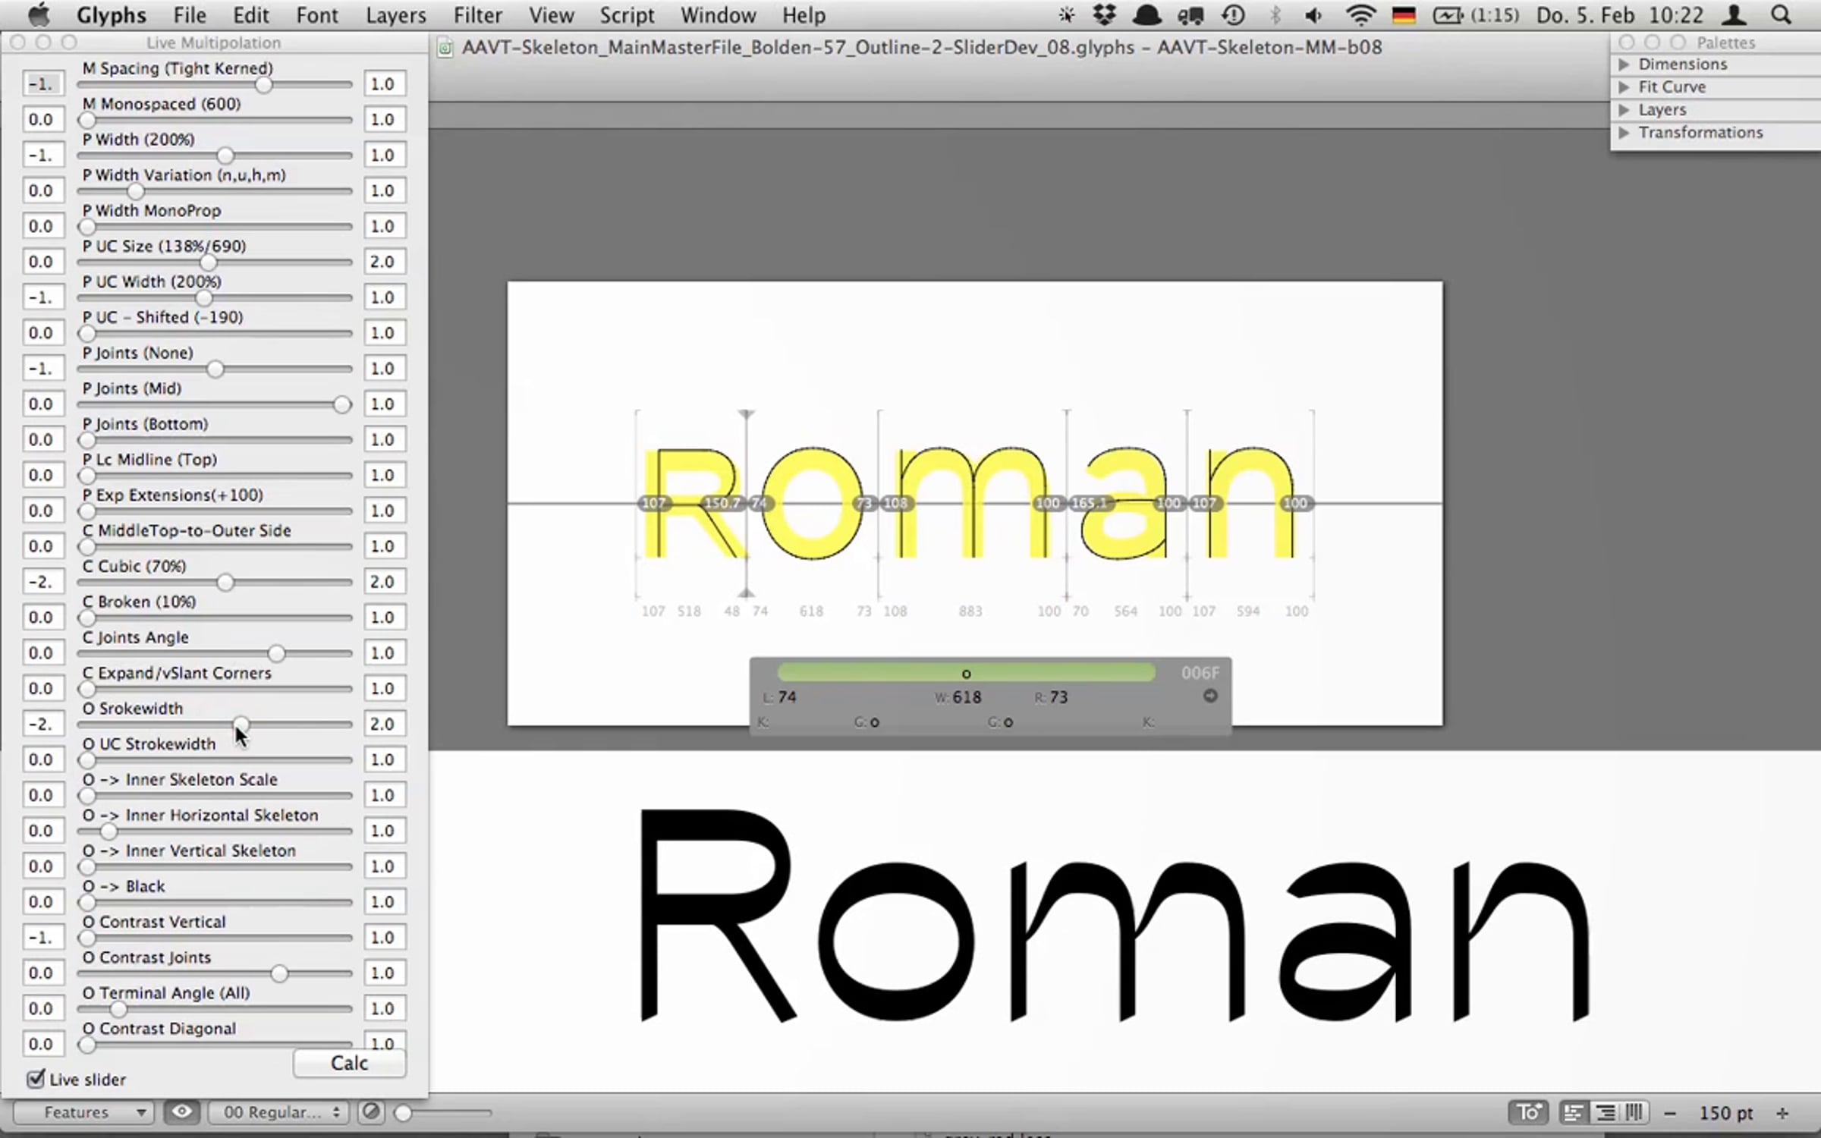Screen dimensions: 1821x1138
Task: Click the M Spacing (Tight Kerned) slider handle
Action: pyautogui.click(x=263, y=84)
